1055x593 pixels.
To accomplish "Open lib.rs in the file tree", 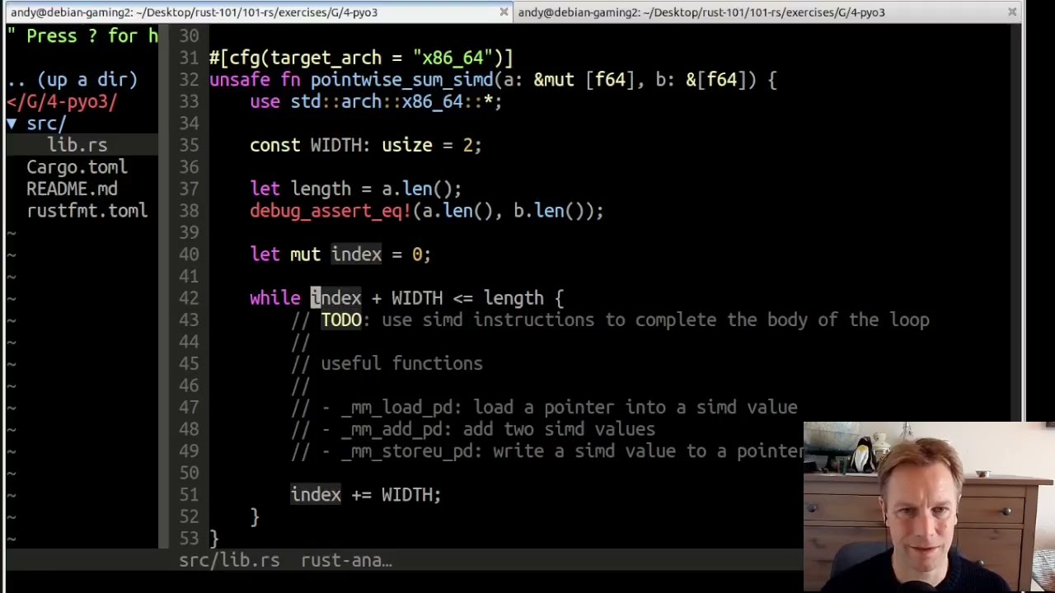I will click(77, 145).
